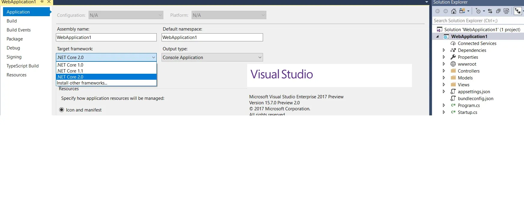Expand the Program.cs node
524x217 pixels.
(444, 106)
